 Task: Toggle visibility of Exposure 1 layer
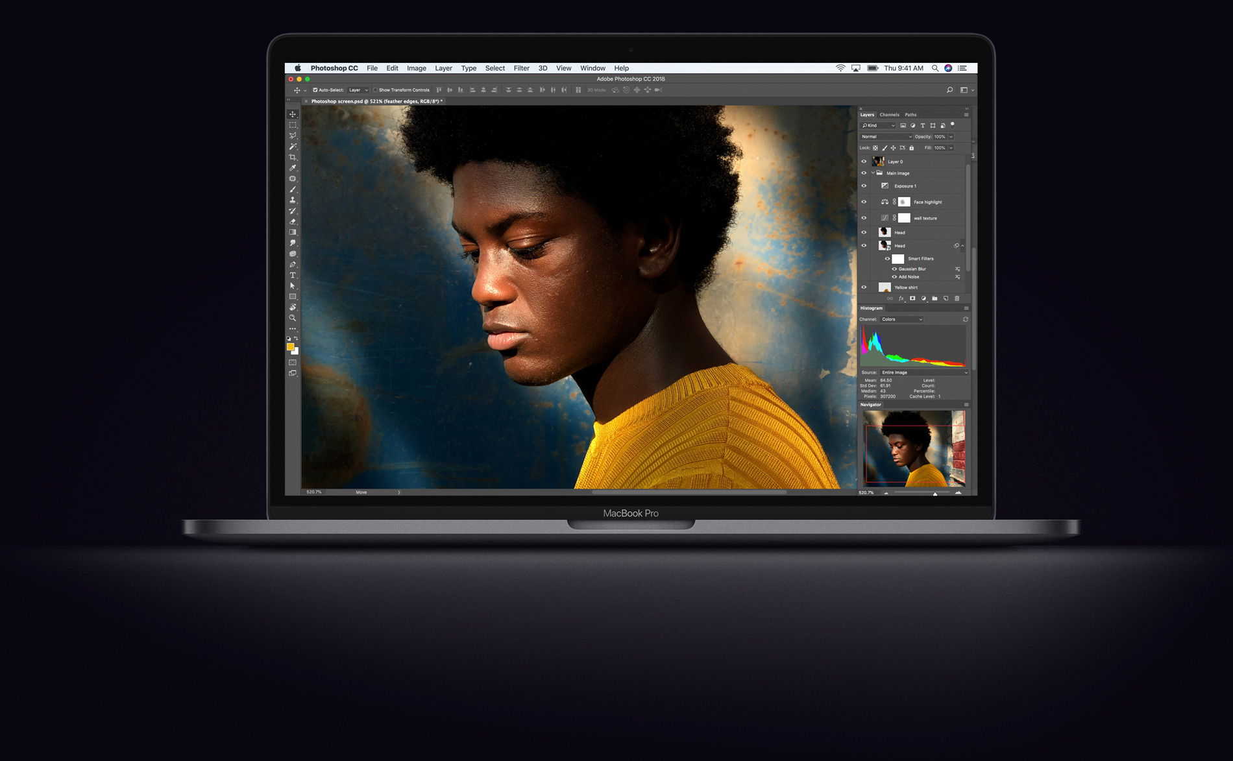(864, 186)
